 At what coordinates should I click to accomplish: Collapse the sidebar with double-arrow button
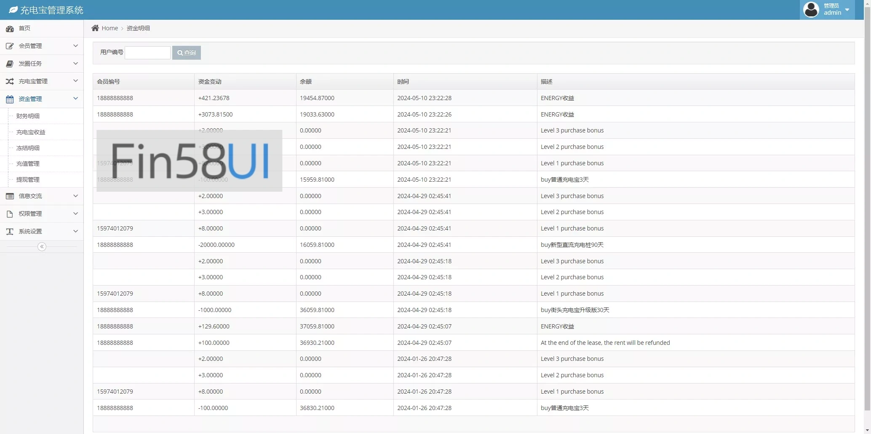(x=42, y=247)
